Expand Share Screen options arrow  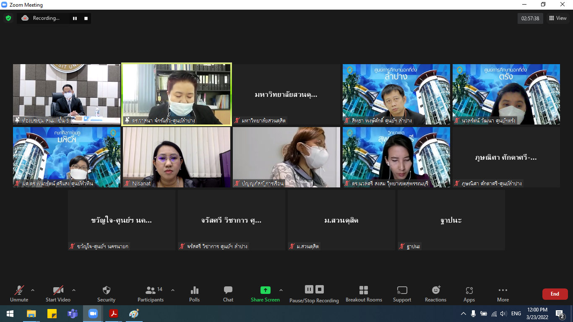[281, 290]
